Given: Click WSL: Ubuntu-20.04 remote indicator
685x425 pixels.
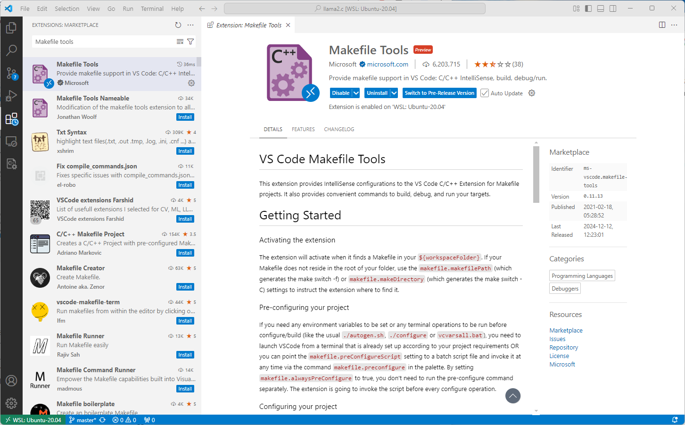Looking at the screenshot, I should [33, 420].
